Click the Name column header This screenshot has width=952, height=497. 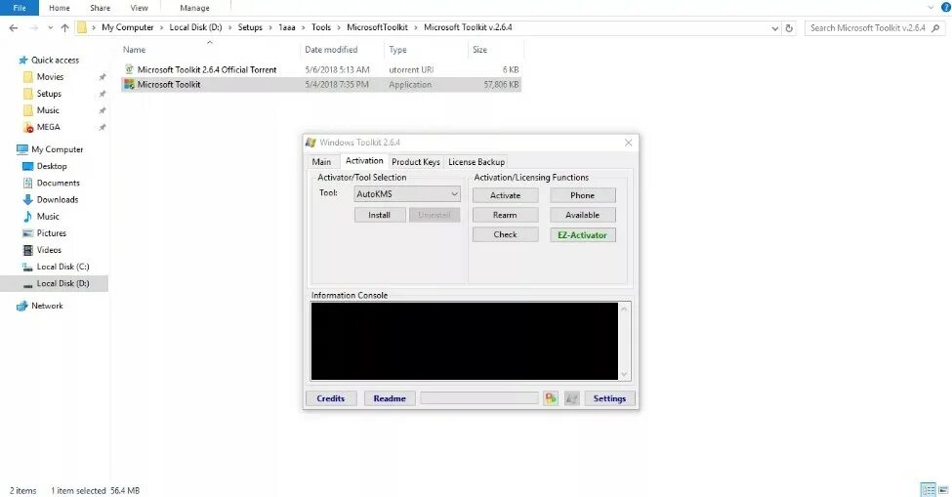(x=134, y=50)
